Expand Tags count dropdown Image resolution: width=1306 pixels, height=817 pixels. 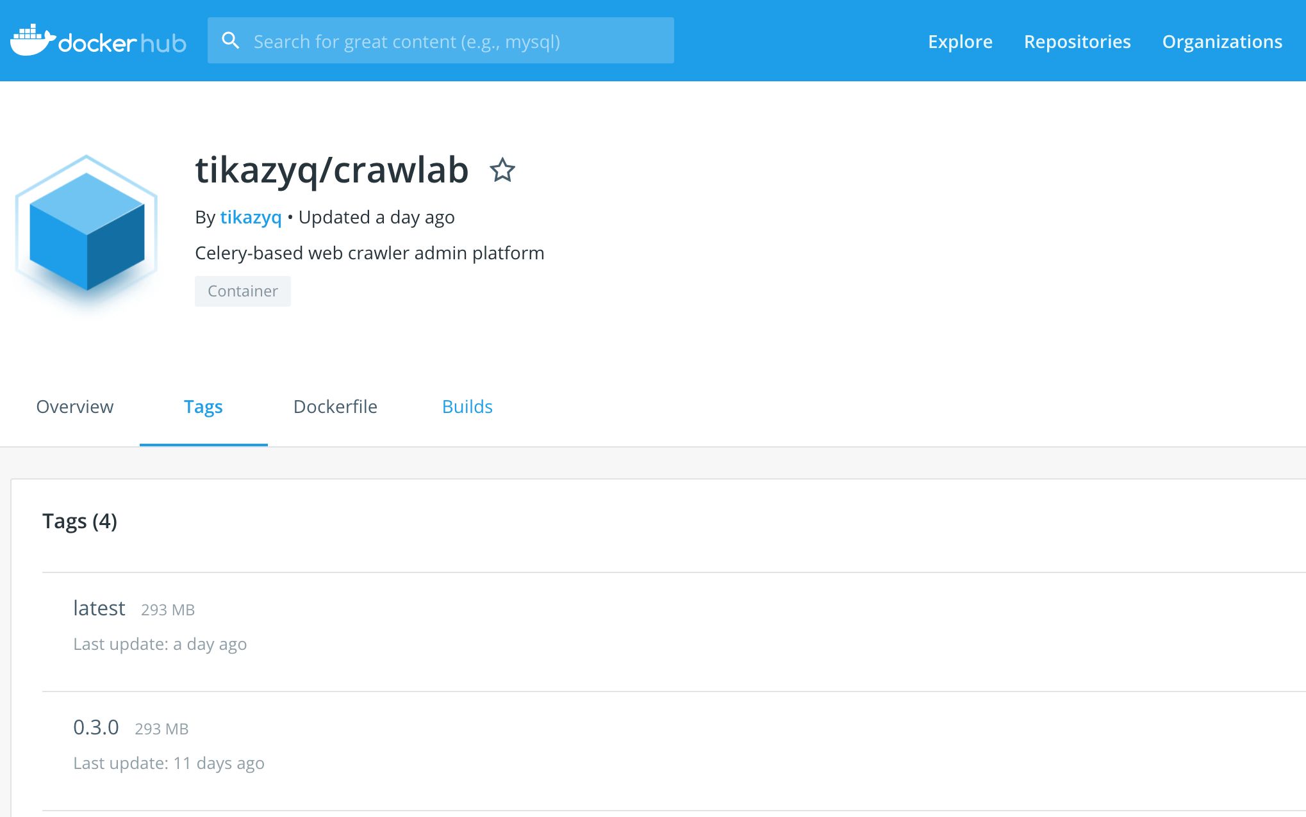pyautogui.click(x=79, y=519)
